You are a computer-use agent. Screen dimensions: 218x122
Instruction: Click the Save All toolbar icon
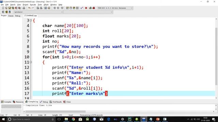click(x=13, y=8)
